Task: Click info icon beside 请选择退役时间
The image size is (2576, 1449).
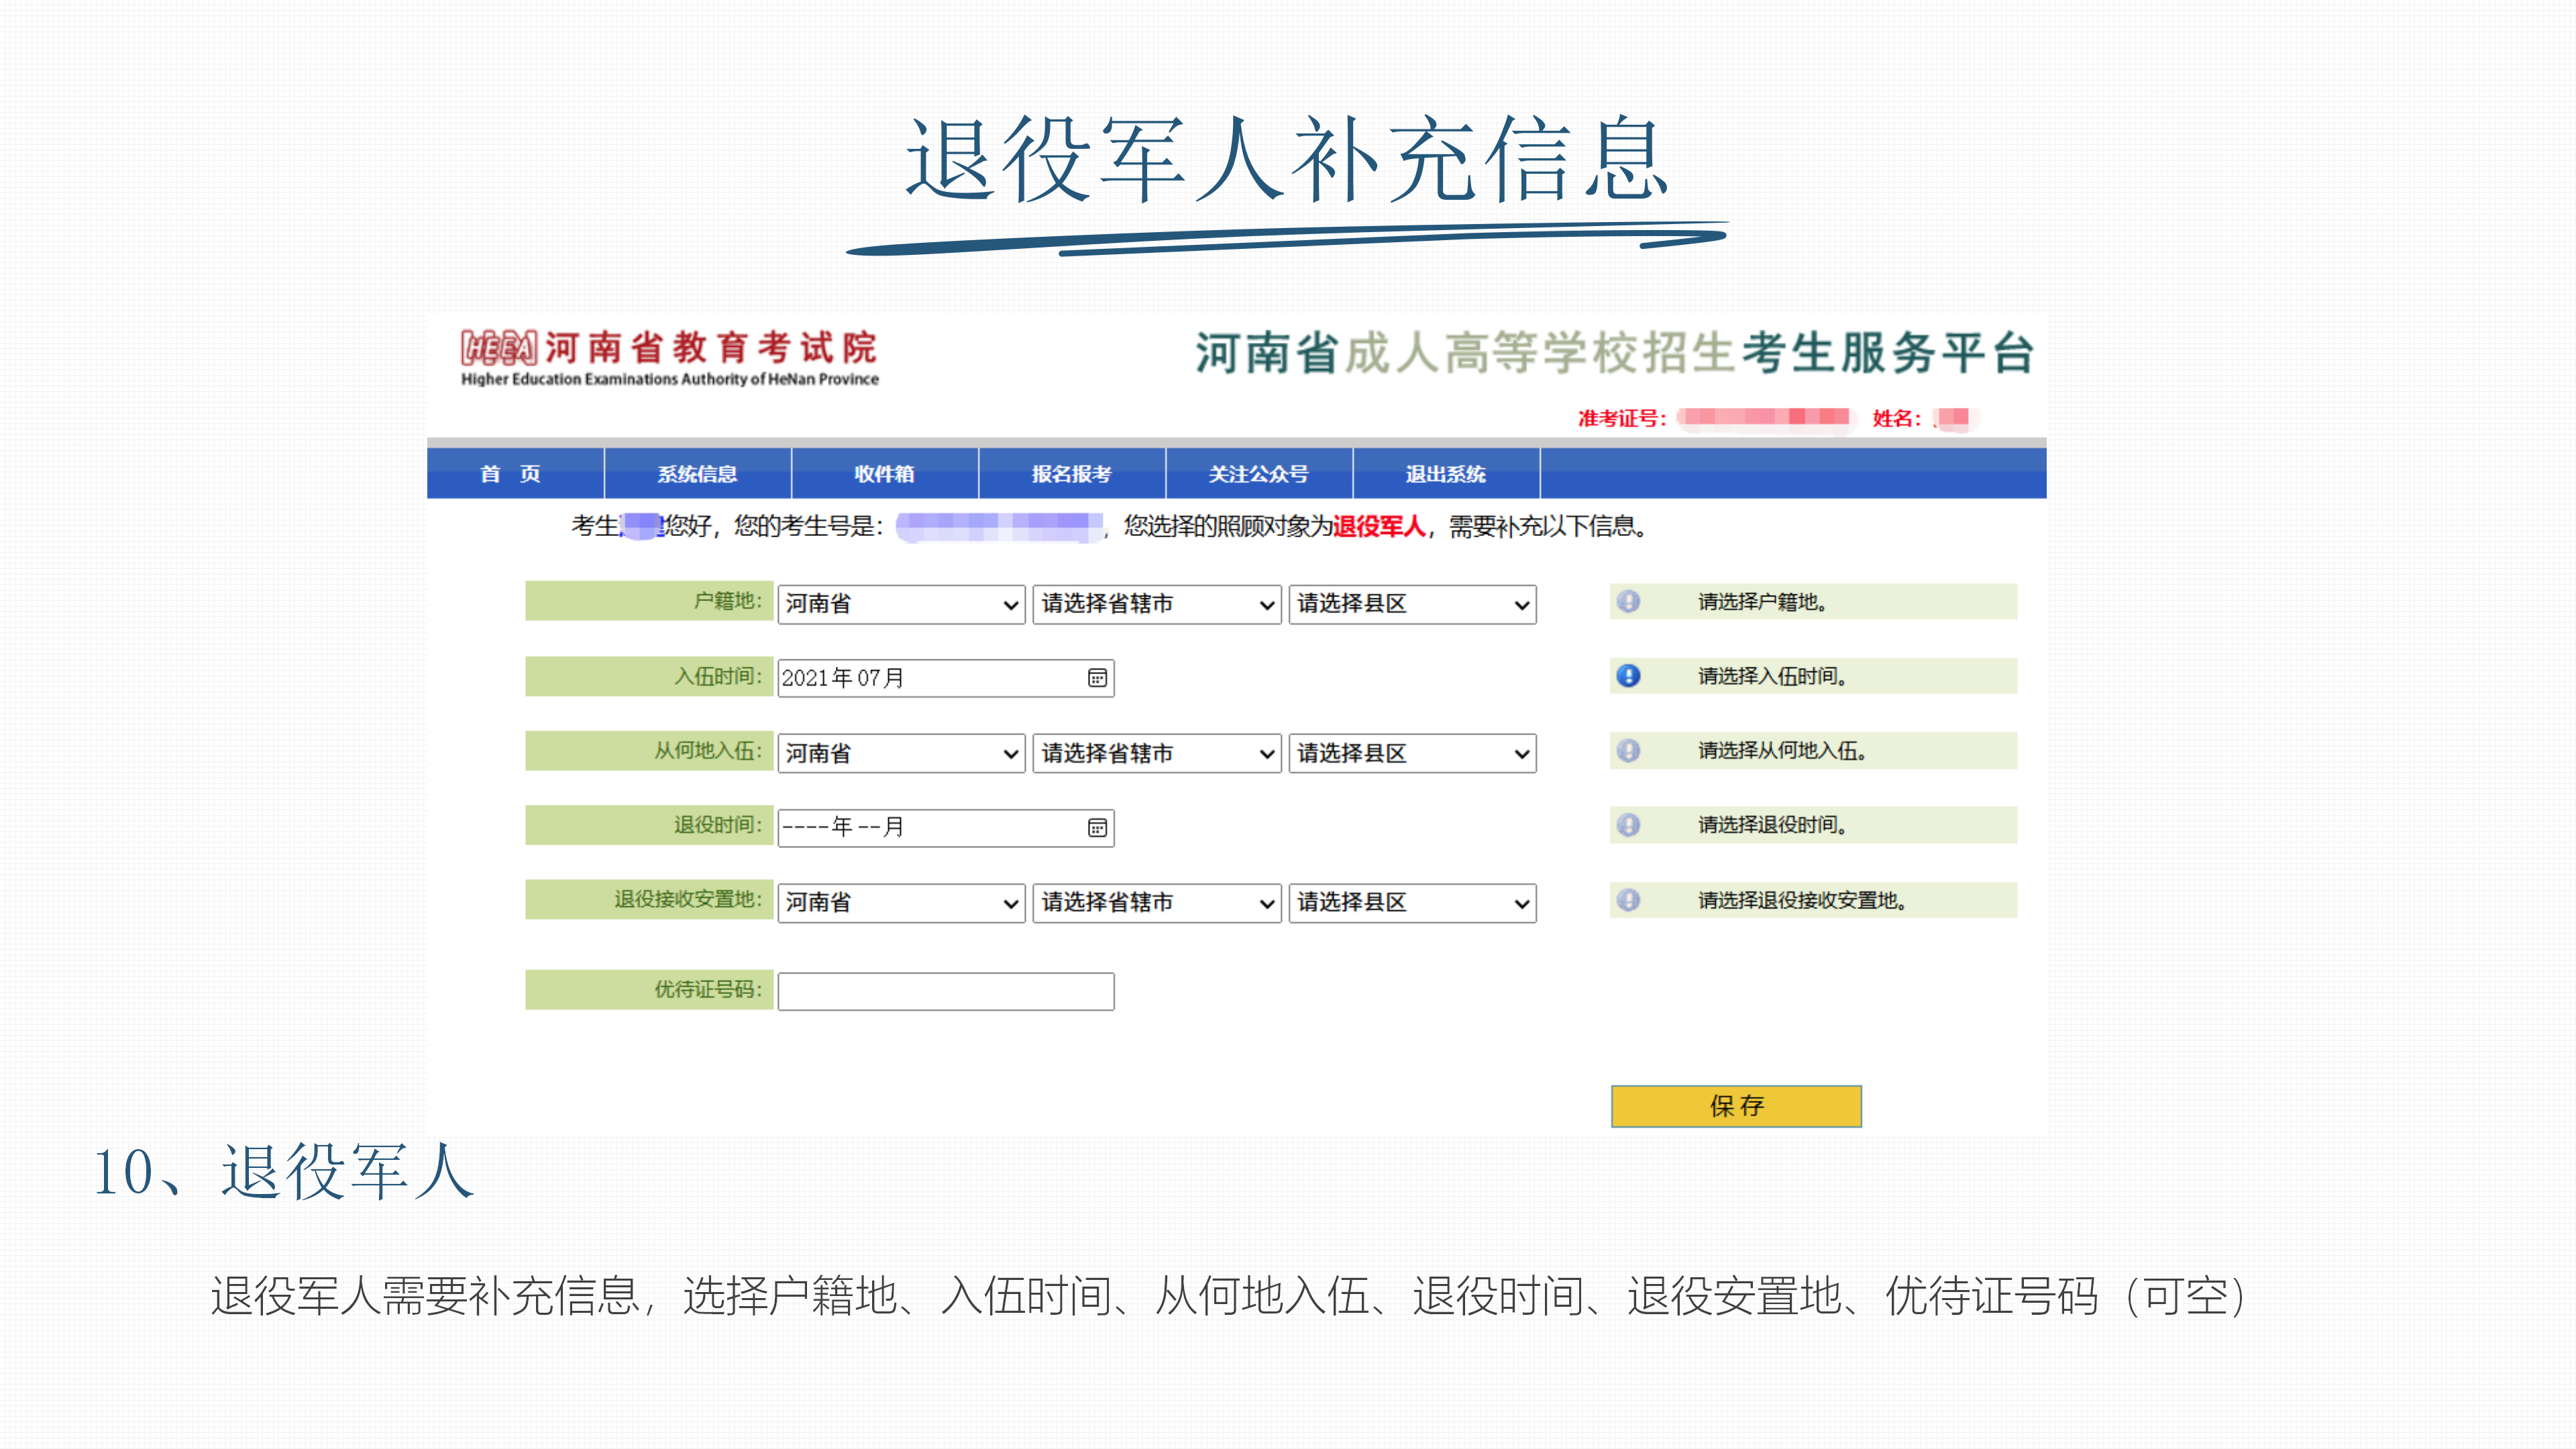Action: [x=1628, y=825]
